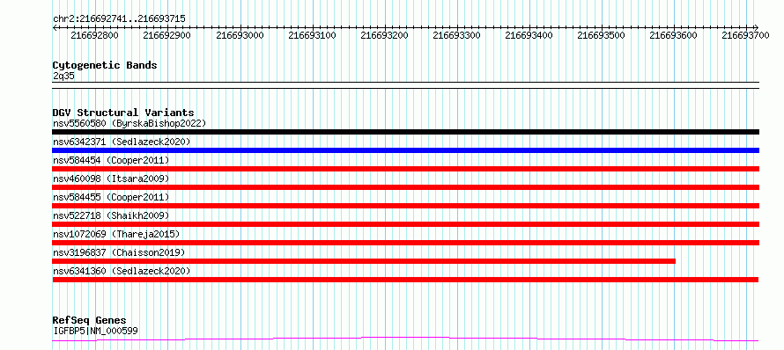Screen dimensions: 784x350
Task: Click the IGFBP5|NM_000599 gene label
Action: (95, 331)
